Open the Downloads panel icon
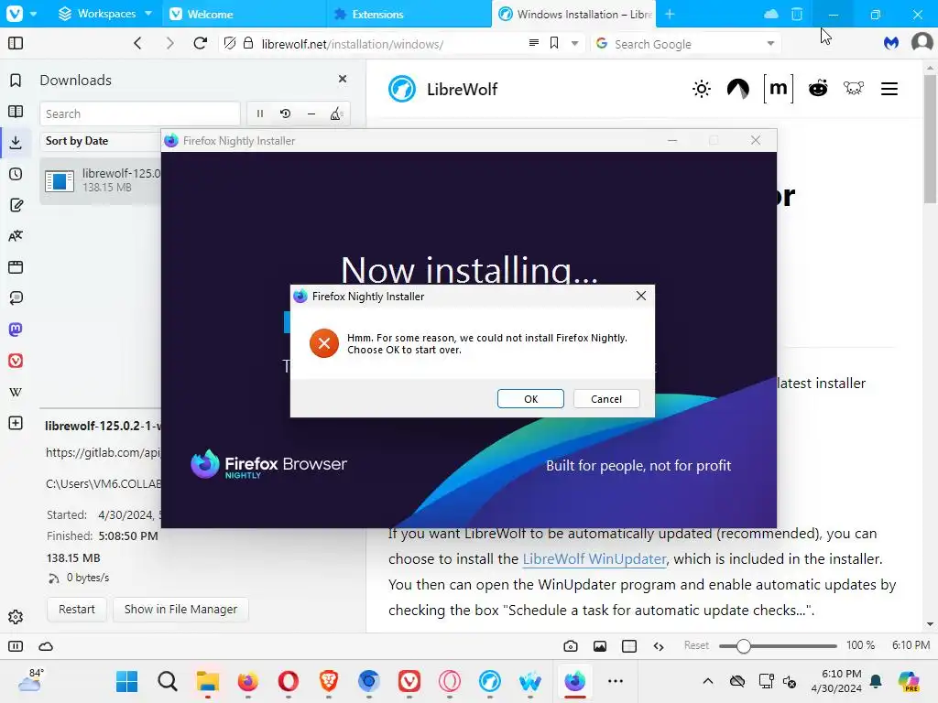938x703 pixels. [x=16, y=142]
